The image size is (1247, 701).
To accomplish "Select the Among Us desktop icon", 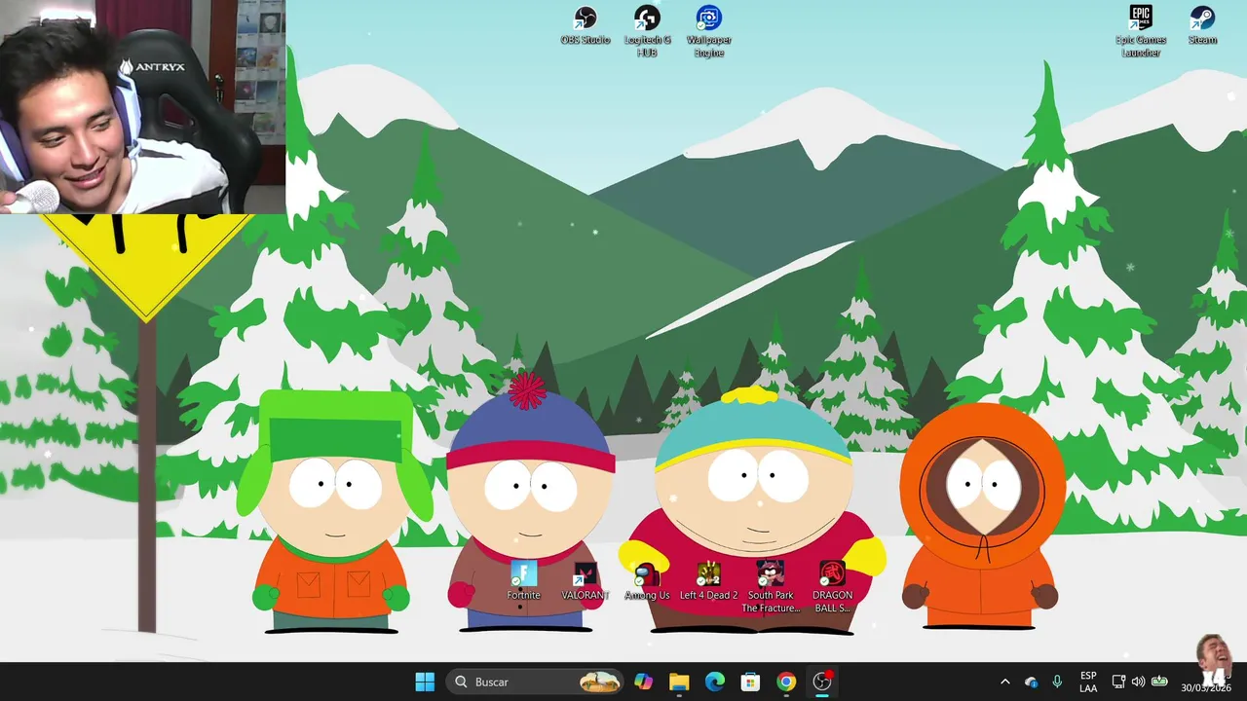I will (x=647, y=581).
